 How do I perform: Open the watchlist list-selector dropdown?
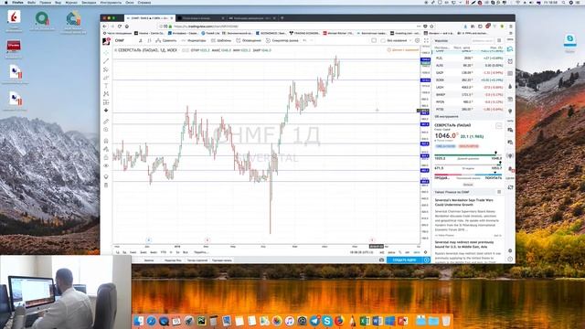point(441,40)
